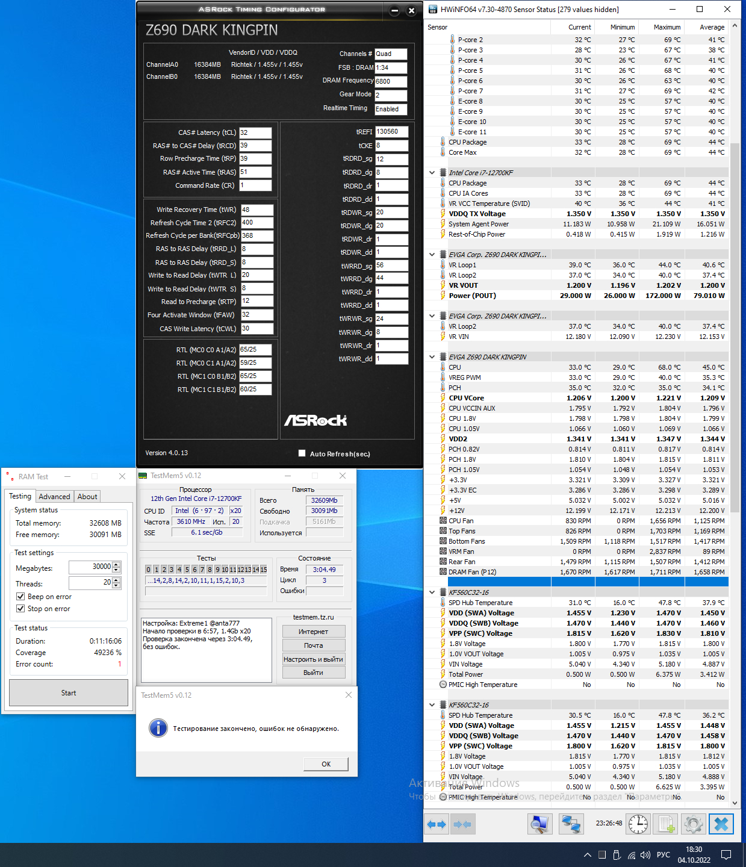Click the tREFI value 130560 field
The height and width of the screenshot is (867, 746).
391,131
